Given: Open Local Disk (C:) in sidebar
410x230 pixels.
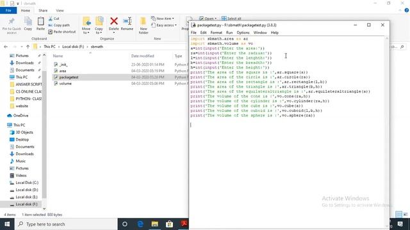Looking at the screenshot, I should [x=27, y=183].
